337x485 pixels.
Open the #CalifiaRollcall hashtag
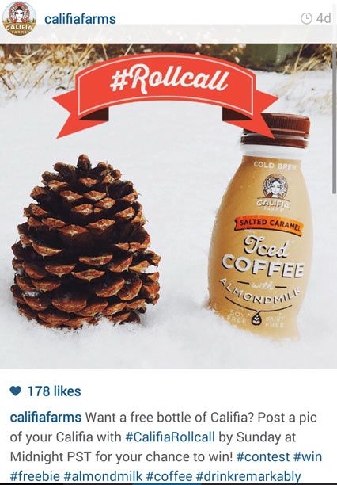tap(170, 437)
